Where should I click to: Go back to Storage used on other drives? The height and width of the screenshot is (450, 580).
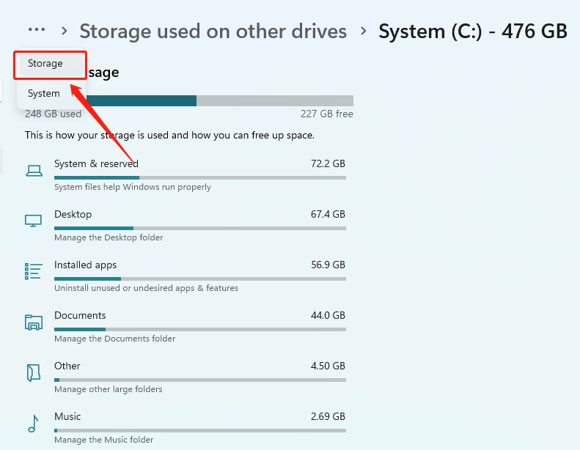pos(213,32)
